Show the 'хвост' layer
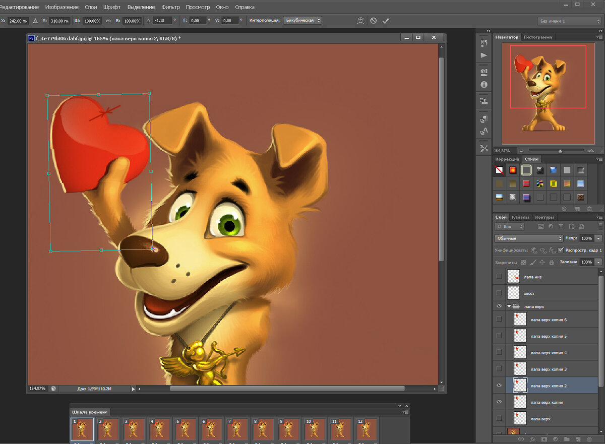 pyautogui.click(x=499, y=292)
